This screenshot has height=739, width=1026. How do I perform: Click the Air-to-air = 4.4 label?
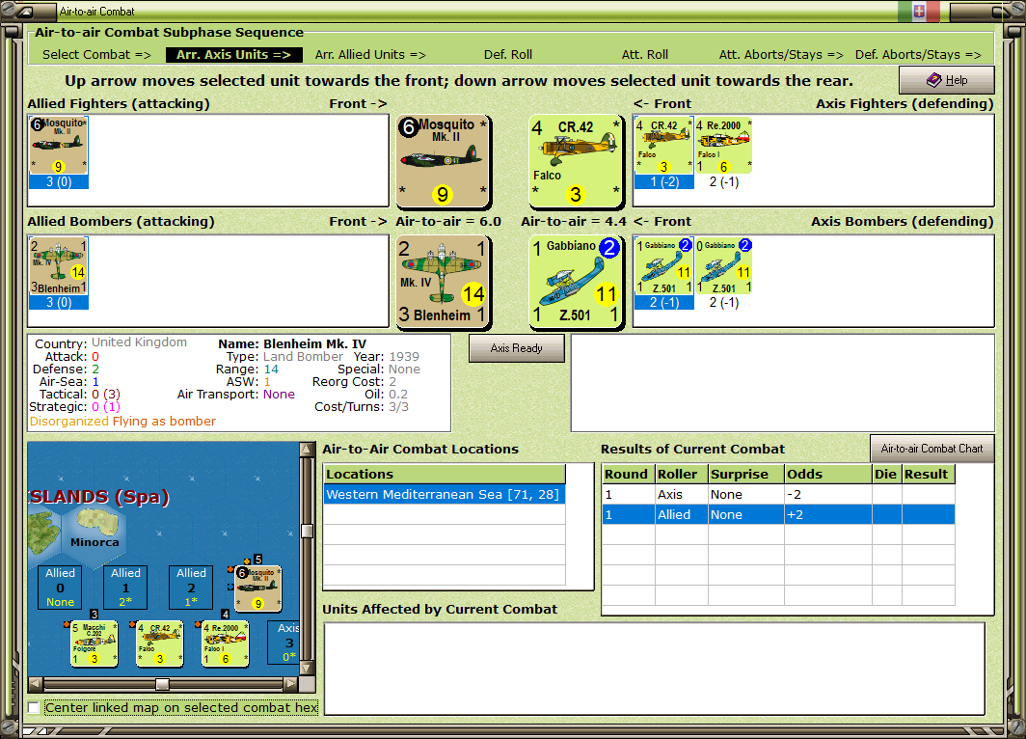pyautogui.click(x=574, y=222)
